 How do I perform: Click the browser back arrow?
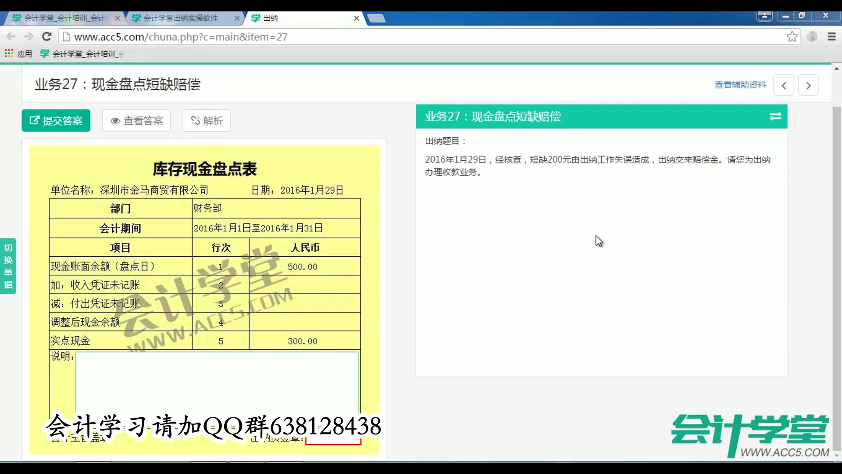(11, 36)
